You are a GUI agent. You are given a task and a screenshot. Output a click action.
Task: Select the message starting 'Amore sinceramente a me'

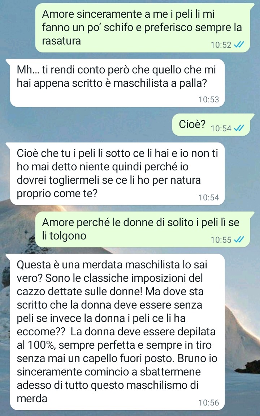tap(144, 28)
